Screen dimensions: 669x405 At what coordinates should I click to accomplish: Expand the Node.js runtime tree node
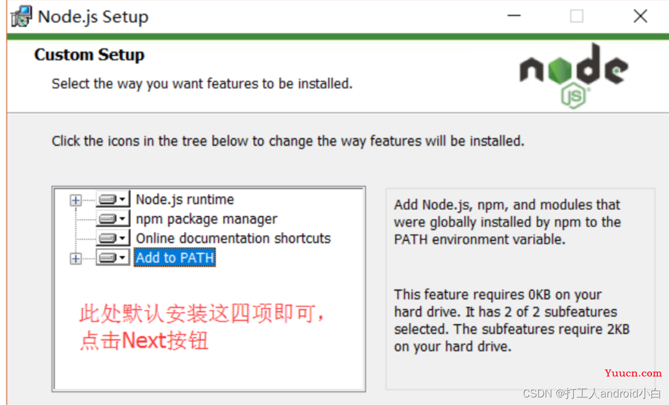pos(75,200)
